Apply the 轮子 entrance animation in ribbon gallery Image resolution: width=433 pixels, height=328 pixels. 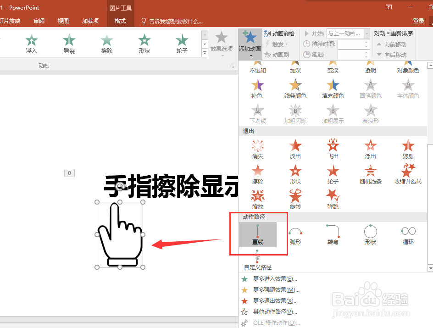coord(182,44)
